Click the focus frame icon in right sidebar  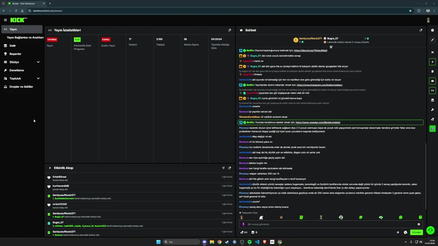pos(433,52)
